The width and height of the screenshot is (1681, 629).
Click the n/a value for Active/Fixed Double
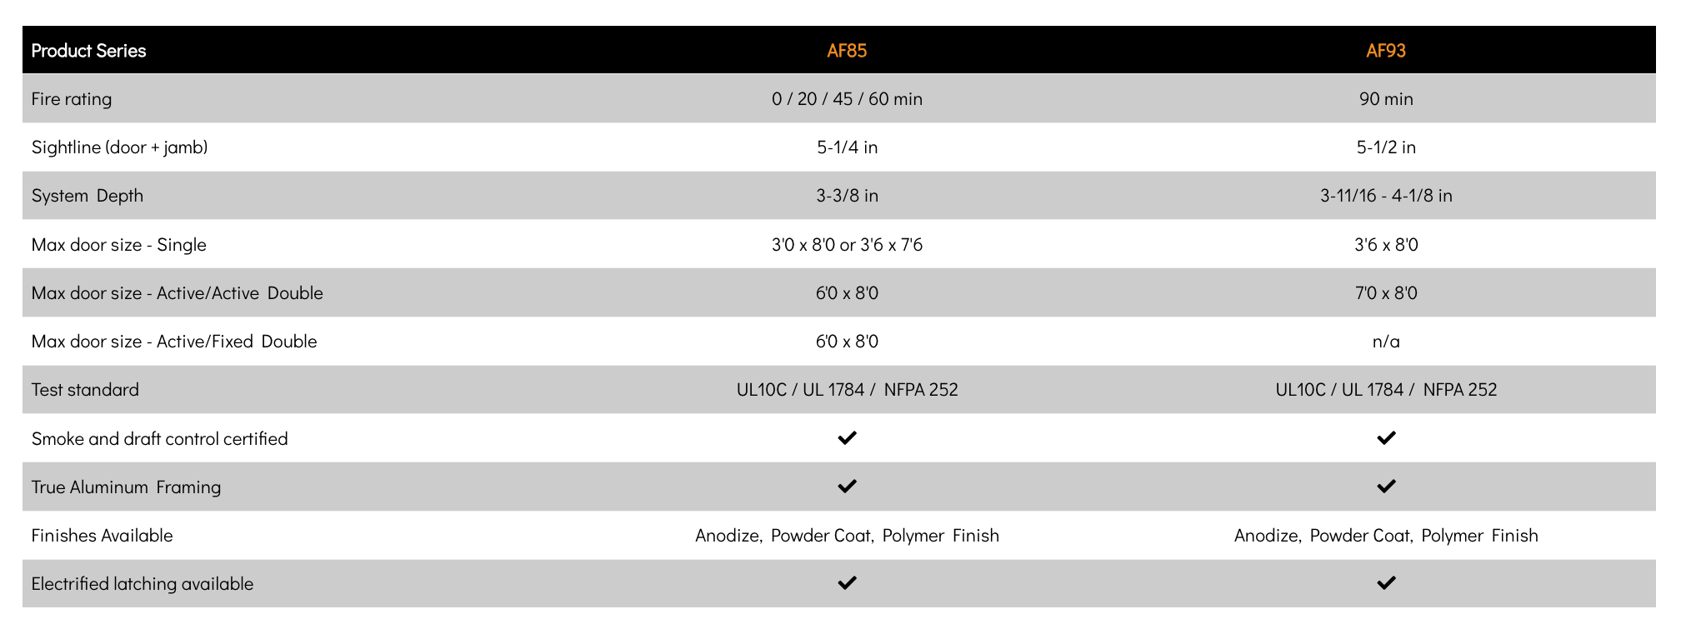[x=1386, y=342]
